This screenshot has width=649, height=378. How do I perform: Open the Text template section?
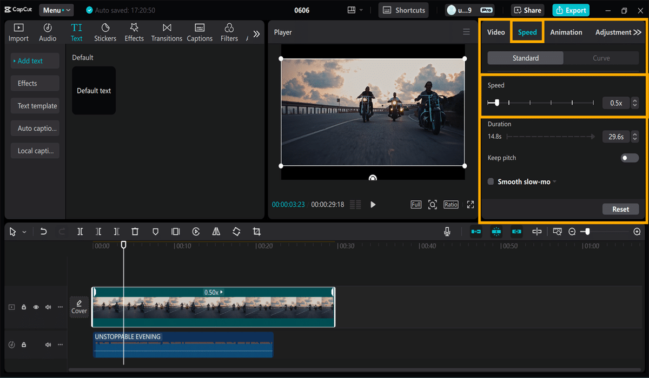pos(35,106)
